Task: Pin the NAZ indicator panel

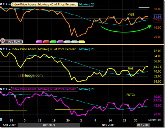Action: tap(9, 49)
